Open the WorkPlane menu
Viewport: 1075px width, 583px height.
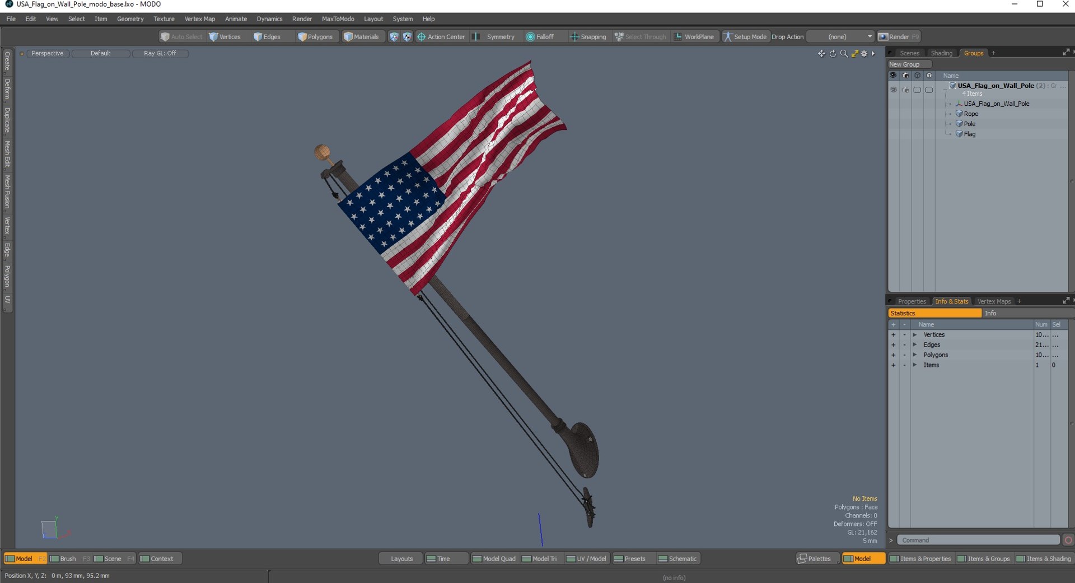694,37
